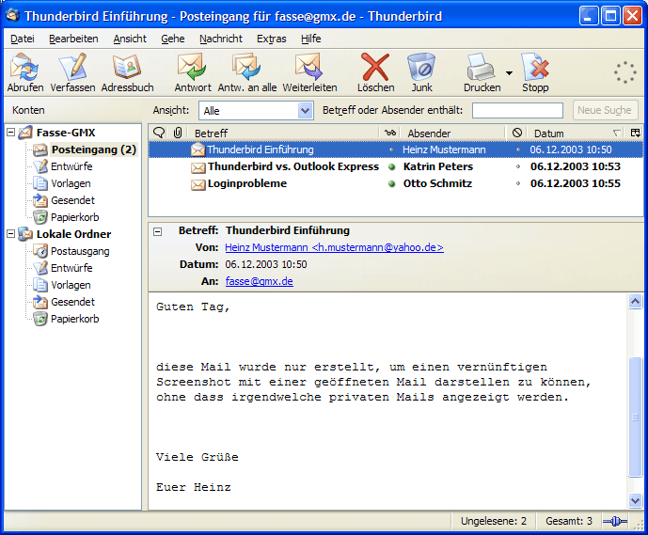
Task: Click the Thunderbird title bar icon
Action: pos(13,15)
